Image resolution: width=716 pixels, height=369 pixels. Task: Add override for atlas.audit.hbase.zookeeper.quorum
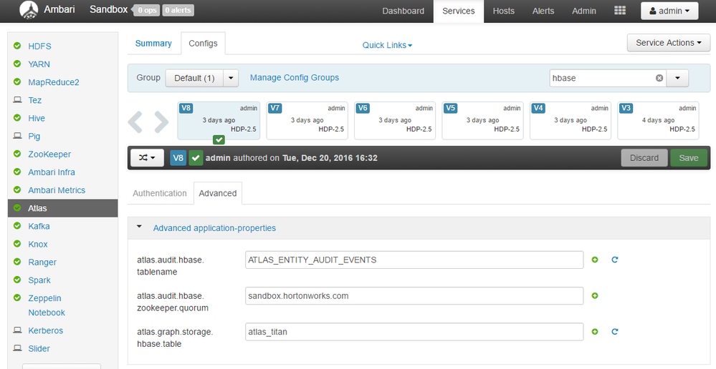click(595, 295)
